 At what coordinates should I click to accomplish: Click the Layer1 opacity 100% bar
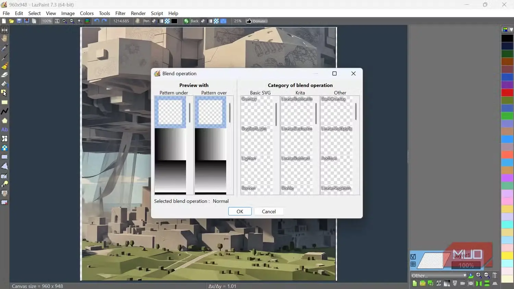point(466,265)
